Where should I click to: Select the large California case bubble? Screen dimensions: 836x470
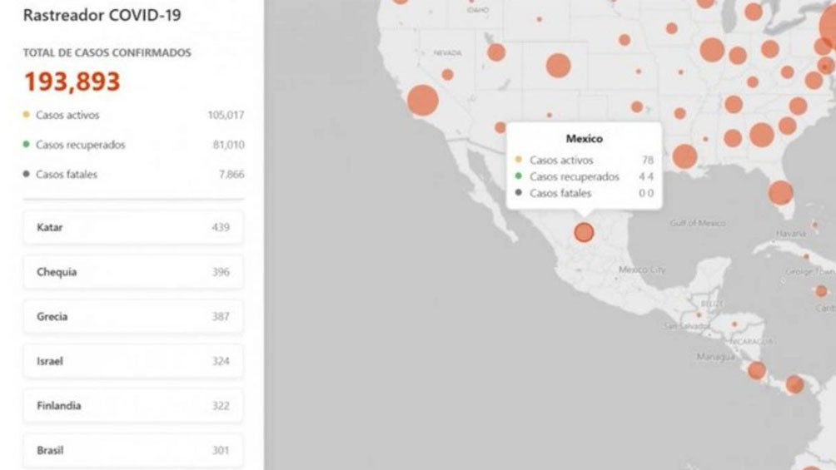coord(422,101)
